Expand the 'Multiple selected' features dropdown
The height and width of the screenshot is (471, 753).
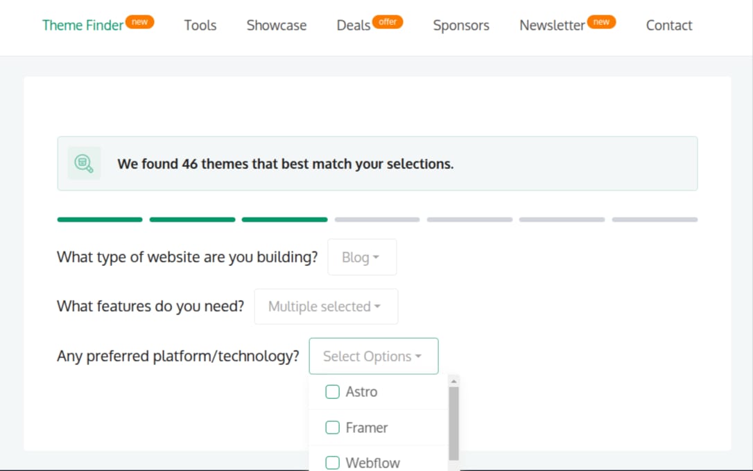[x=326, y=307]
